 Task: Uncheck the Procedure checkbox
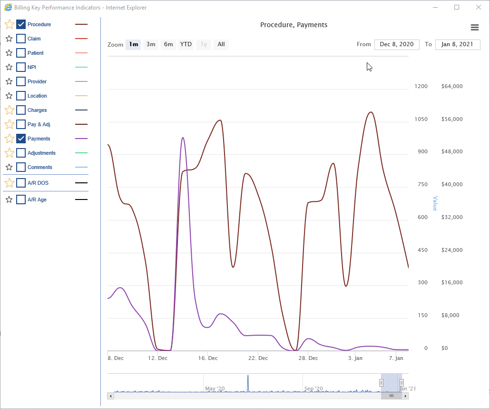click(21, 24)
